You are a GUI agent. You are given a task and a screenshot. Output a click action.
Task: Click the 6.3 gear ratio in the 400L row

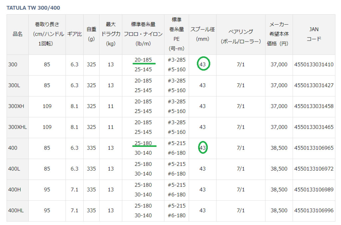pyautogui.click(x=74, y=169)
